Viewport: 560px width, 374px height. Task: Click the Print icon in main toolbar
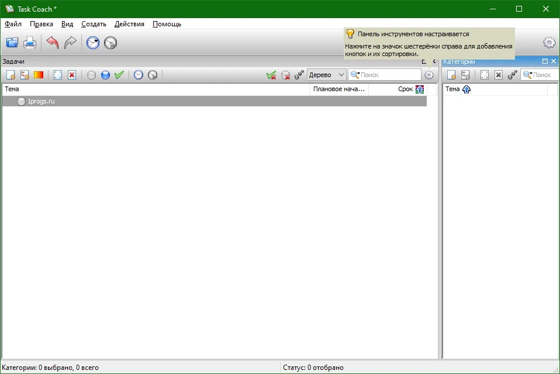(30, 43)
